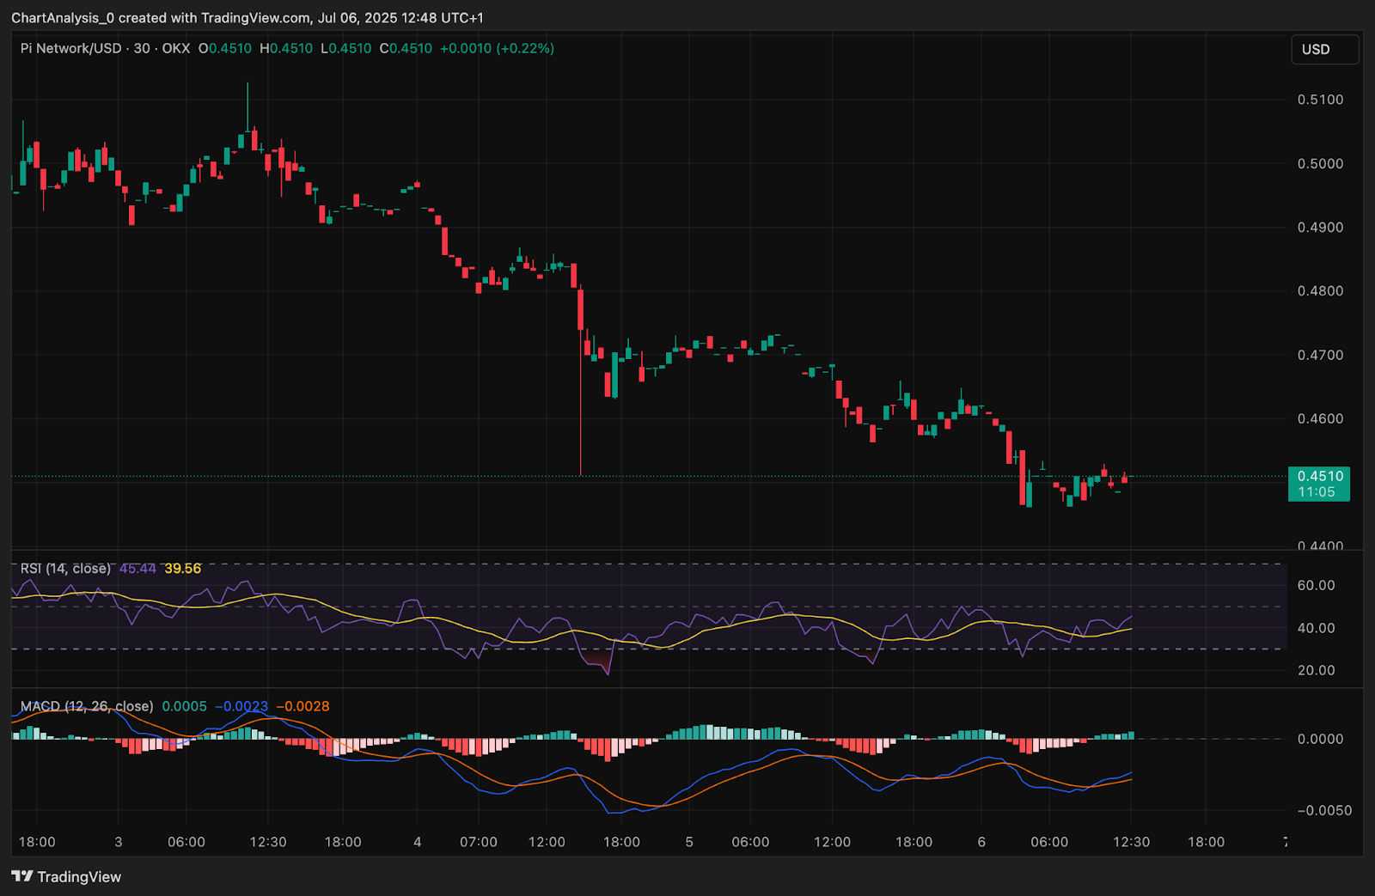The image size is (1375, 896).
Task: Click the 0.5000 price axis label
Action: [1319, 163]
